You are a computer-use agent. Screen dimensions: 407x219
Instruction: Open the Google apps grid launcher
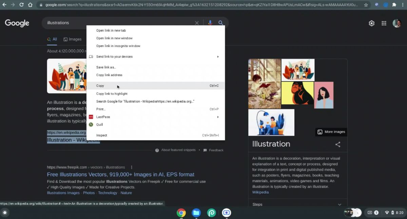(384, 23)
